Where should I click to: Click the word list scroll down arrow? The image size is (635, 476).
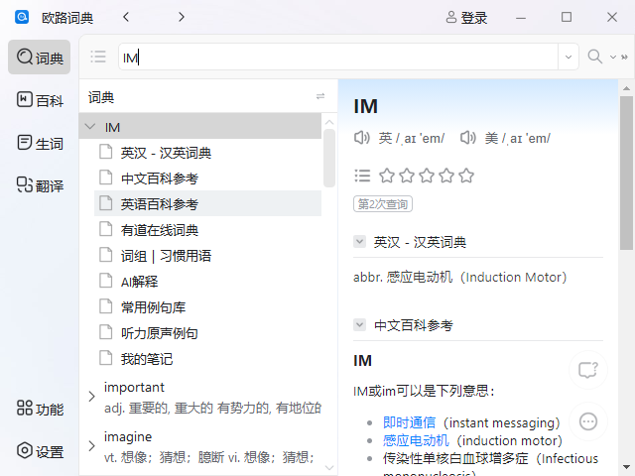point(329,467)
